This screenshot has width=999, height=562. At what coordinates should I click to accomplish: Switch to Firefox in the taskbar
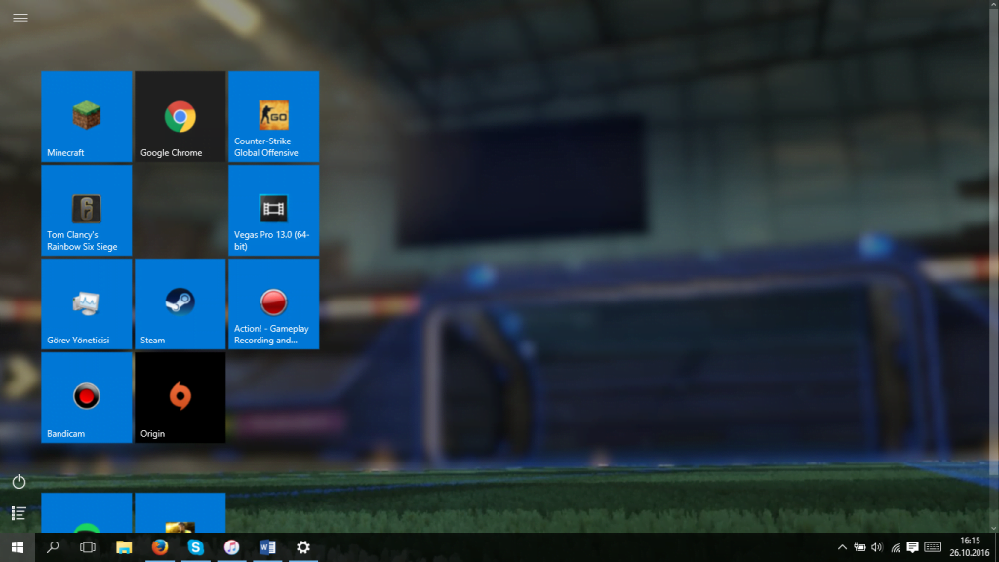pos(160,547)
